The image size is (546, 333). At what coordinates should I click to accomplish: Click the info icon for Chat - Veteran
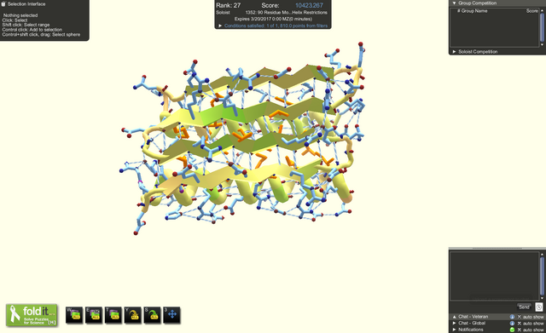click(x=512, y=317)
